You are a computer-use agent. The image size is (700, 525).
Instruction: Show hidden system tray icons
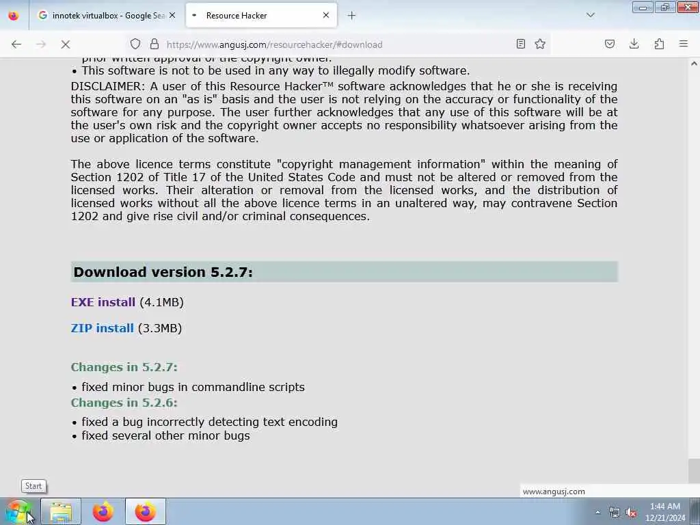[x=597, y=512]
